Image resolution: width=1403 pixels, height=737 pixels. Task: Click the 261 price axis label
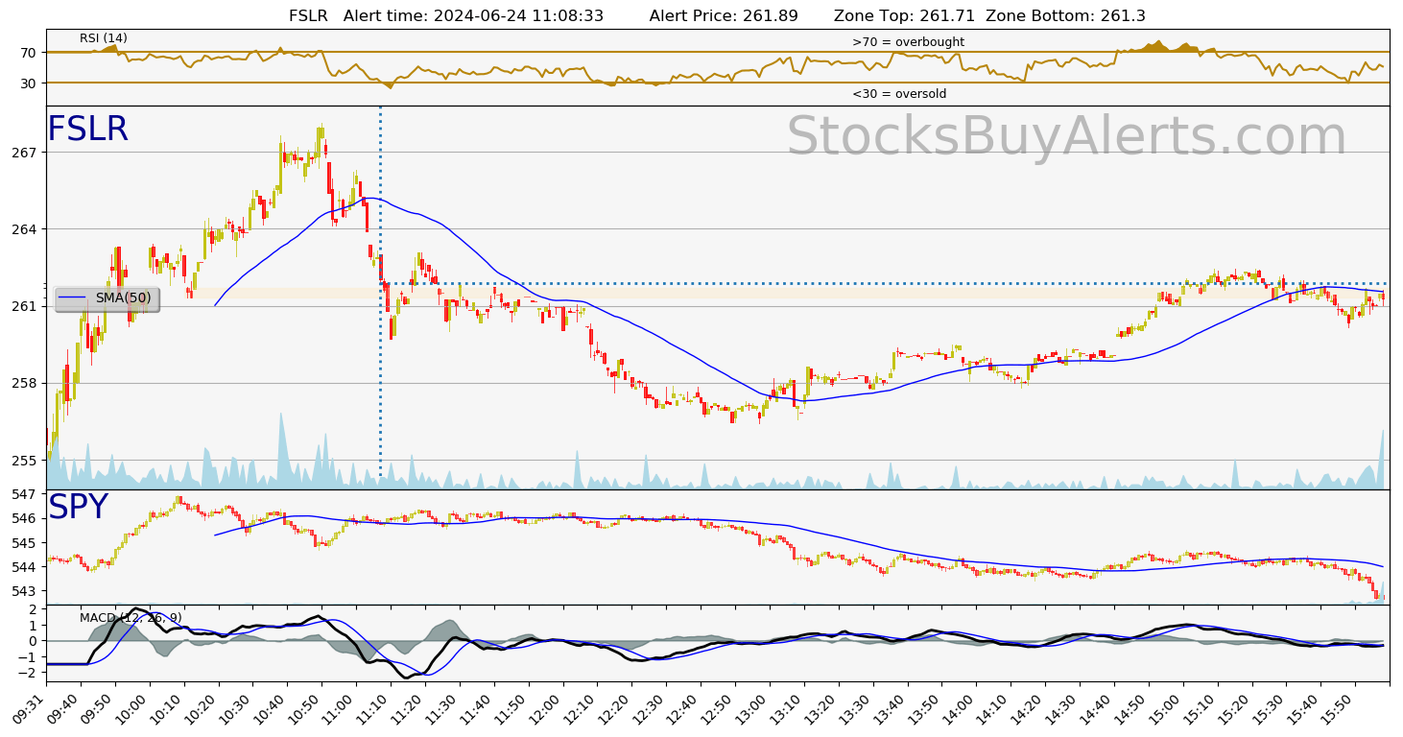24,306
